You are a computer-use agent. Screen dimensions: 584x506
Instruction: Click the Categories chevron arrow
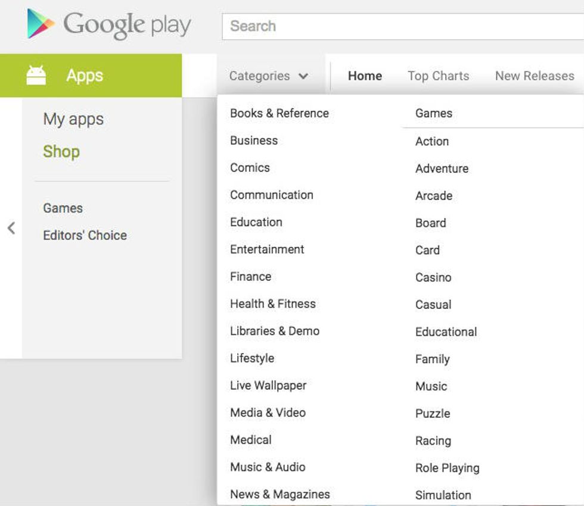[304, 77]
